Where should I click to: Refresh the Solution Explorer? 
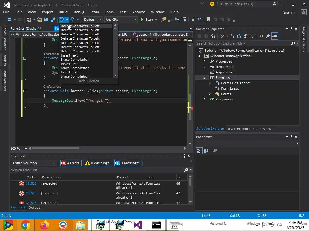[239, 36]
